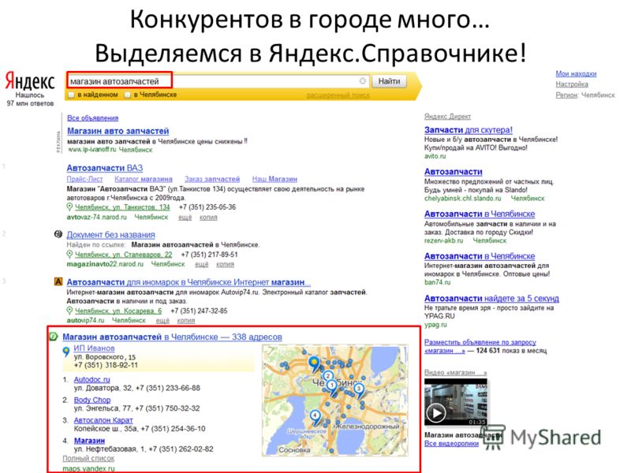Click the location pin beside ул. Танкистов, 134
631x473 pixels.
[x=69, y=207]
